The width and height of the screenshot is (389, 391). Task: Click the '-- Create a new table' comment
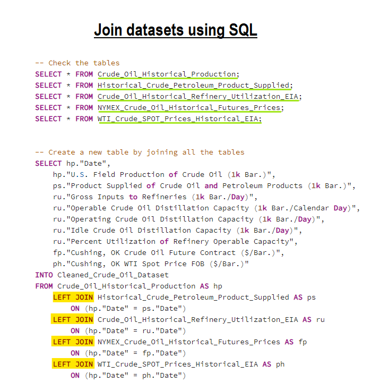click(140, 152)
